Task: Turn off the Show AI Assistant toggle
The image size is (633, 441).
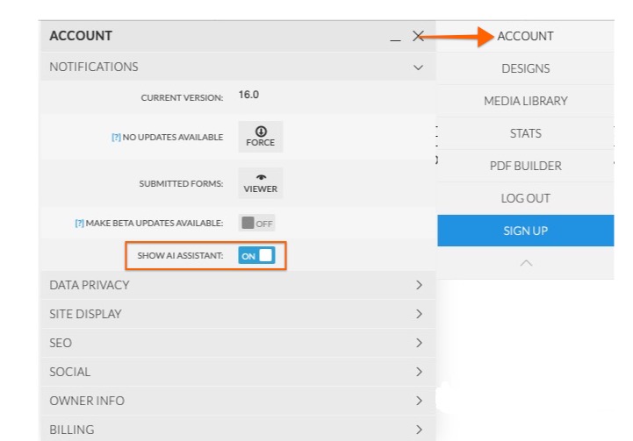Action: pyautogui.click(x=256, y=256)
